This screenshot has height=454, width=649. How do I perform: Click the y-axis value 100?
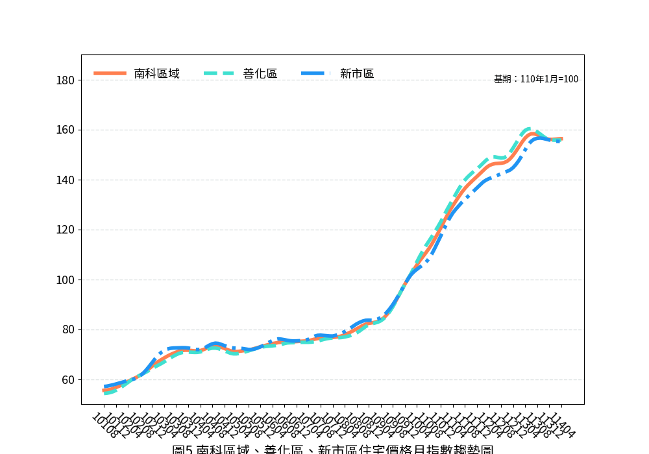point(66,280)
